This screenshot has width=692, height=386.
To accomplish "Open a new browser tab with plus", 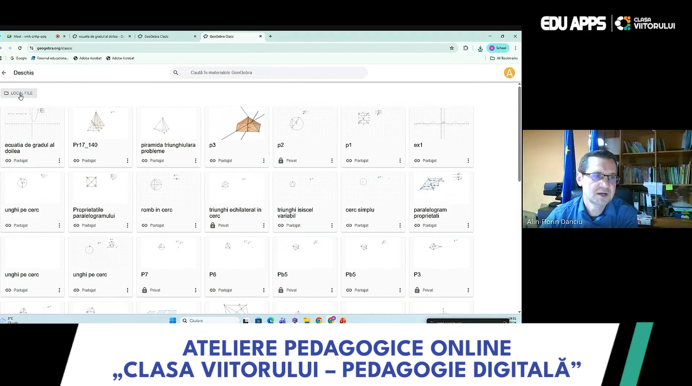I will tap(270, 36).
